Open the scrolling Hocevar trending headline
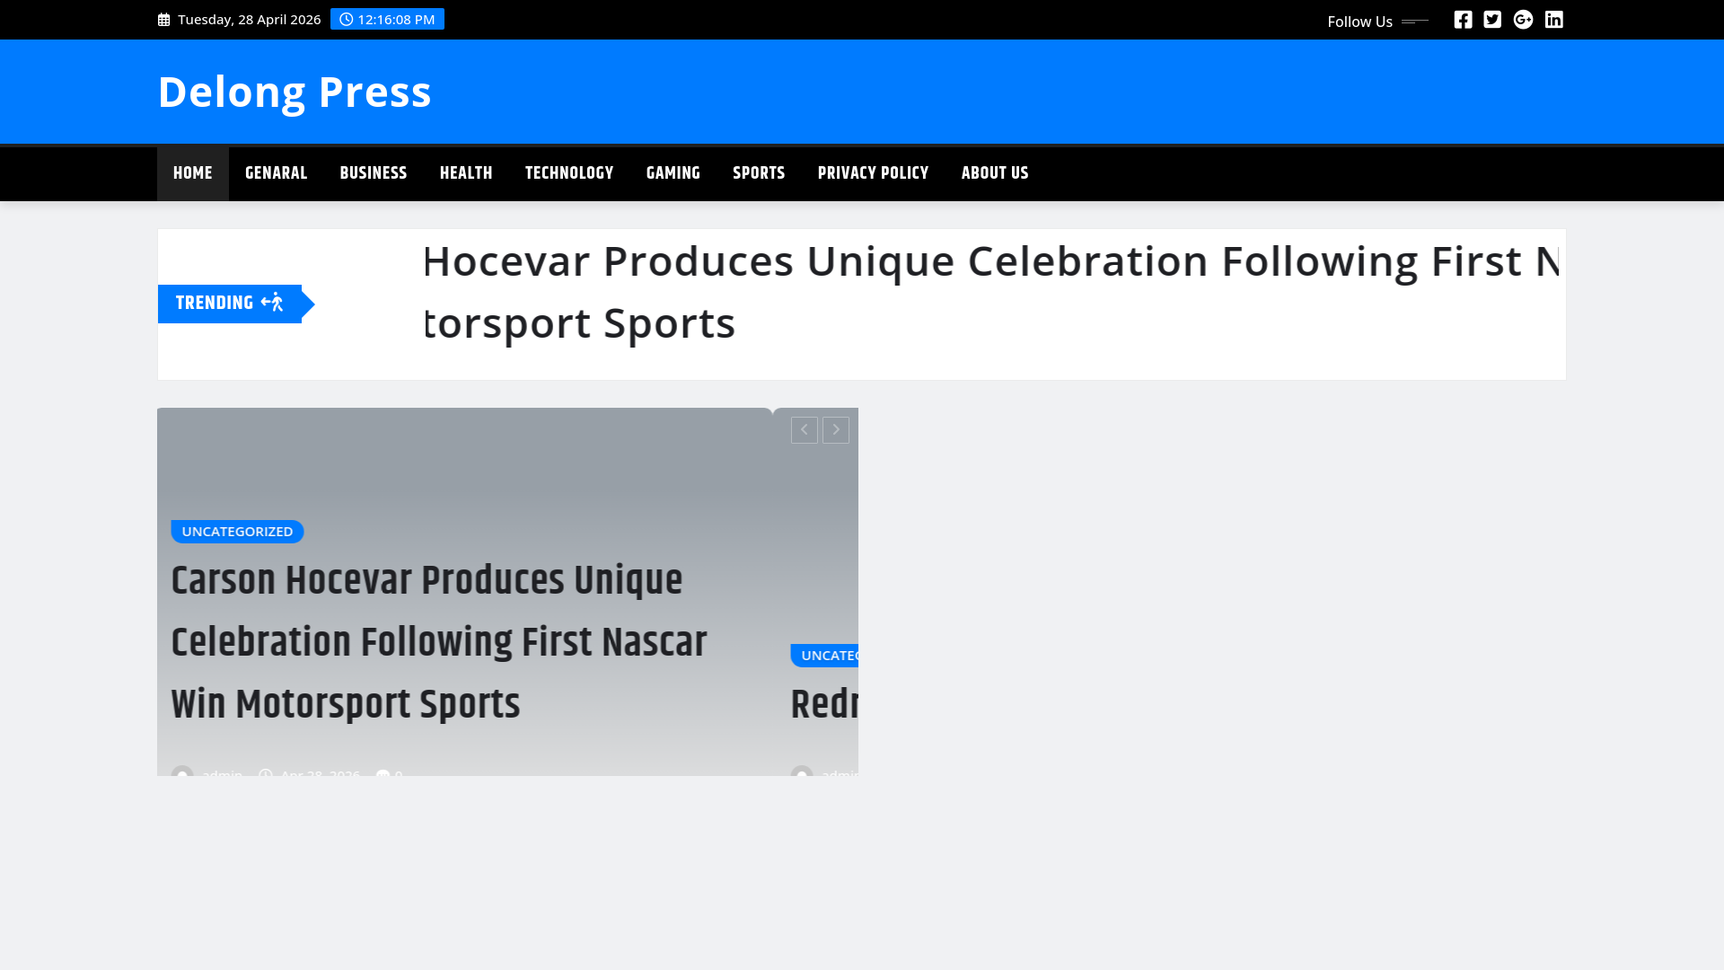Image resolution: width=1724 pixels, height=970 pixels. coord(990,292)
